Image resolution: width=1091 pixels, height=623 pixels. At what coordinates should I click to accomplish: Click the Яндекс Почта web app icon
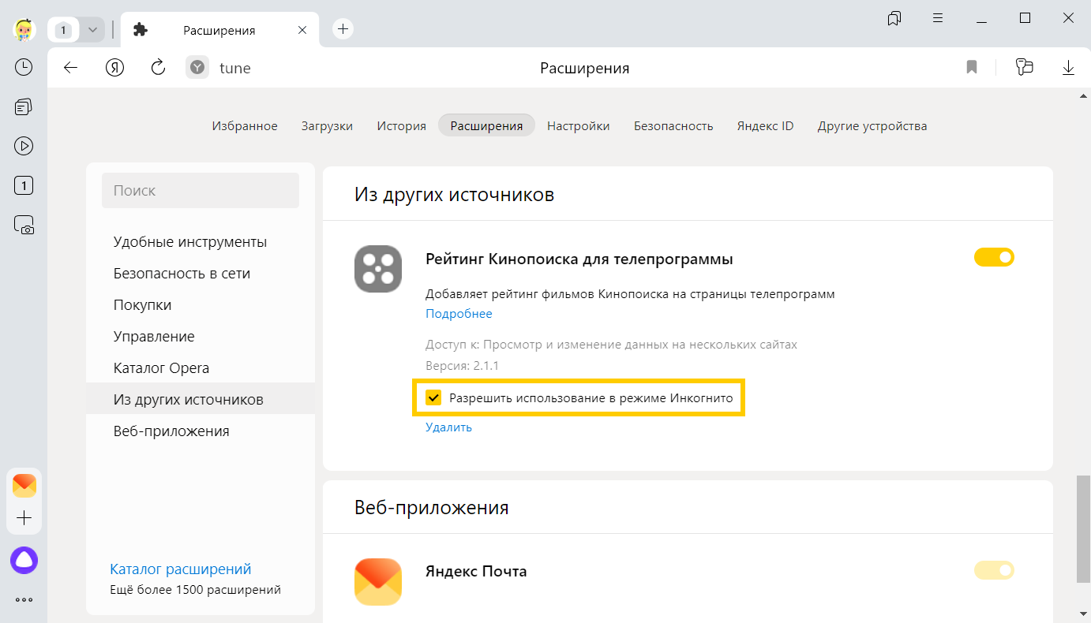378,581
